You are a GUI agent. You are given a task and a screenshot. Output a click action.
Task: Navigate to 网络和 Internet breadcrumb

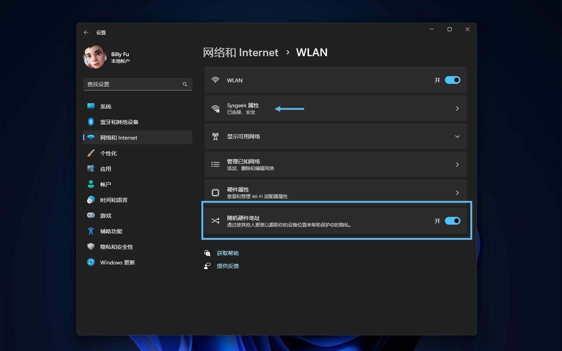[241, 52]
